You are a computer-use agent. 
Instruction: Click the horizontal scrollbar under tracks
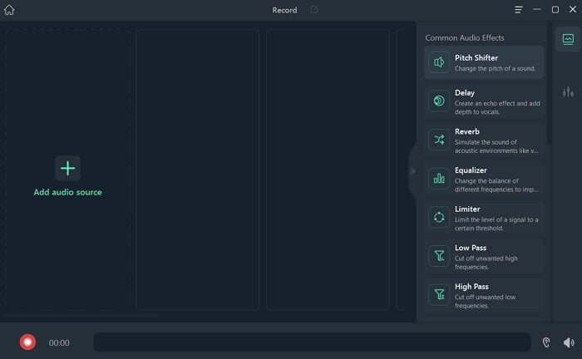81,316
